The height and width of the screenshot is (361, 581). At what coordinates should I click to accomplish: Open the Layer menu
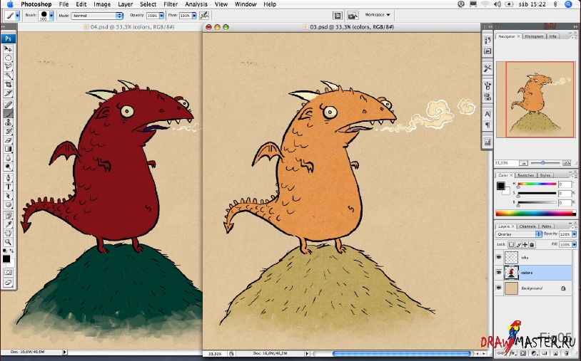[125, 4]
